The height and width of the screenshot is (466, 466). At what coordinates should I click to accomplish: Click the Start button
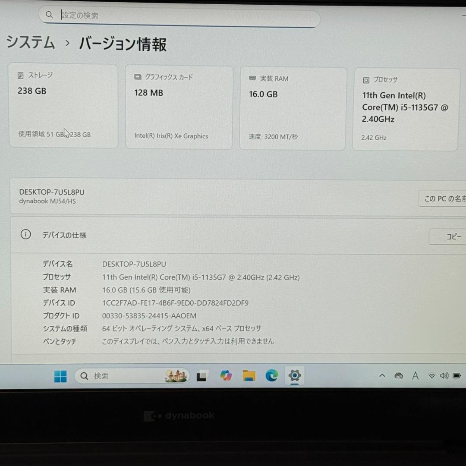point(60,376)
